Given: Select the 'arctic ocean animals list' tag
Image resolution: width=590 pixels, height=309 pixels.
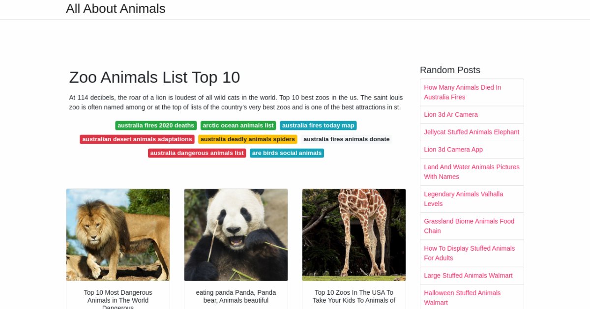Looking at the screenshot, I should 238,126.
